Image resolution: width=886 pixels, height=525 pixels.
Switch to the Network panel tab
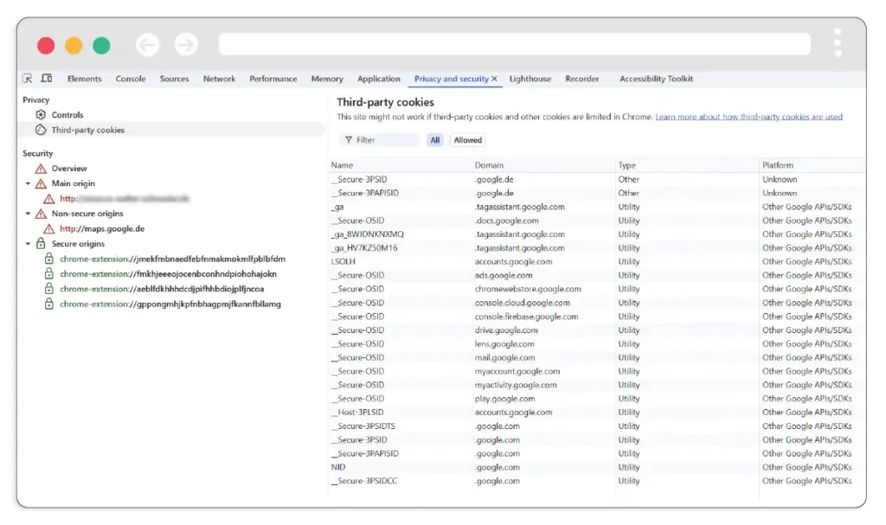(219, 78)
